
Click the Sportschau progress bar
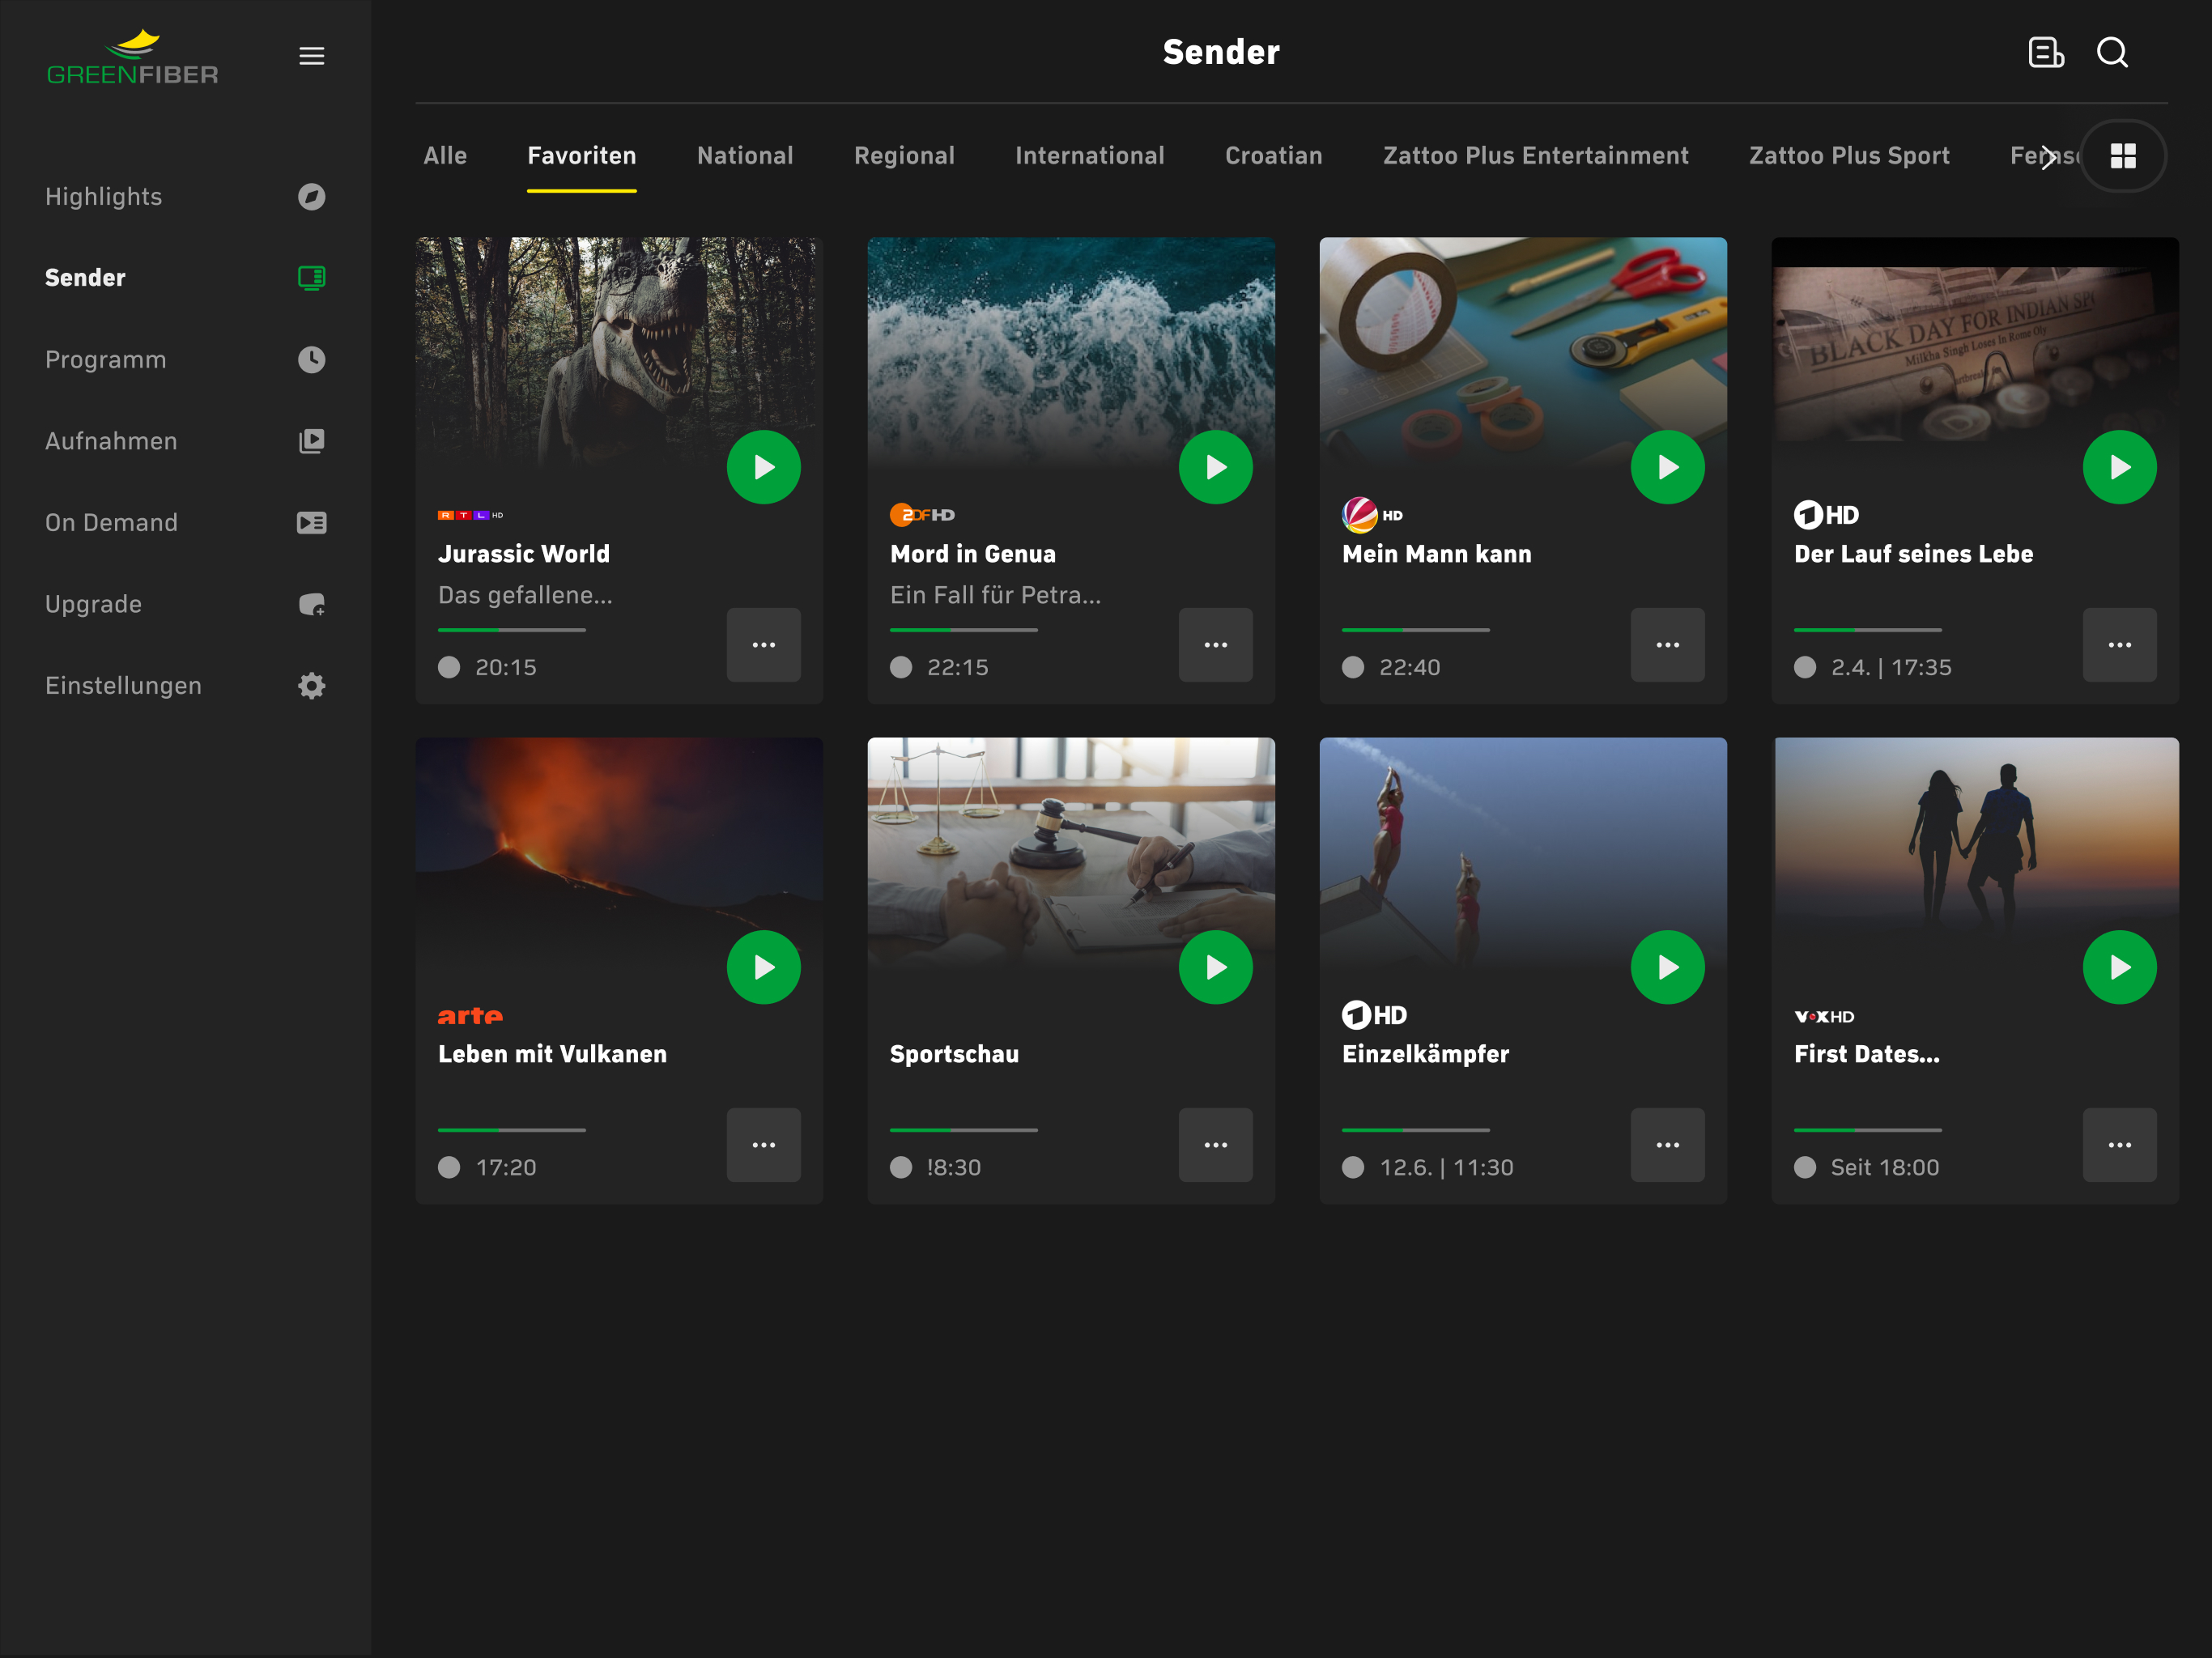click(964, 1130)
